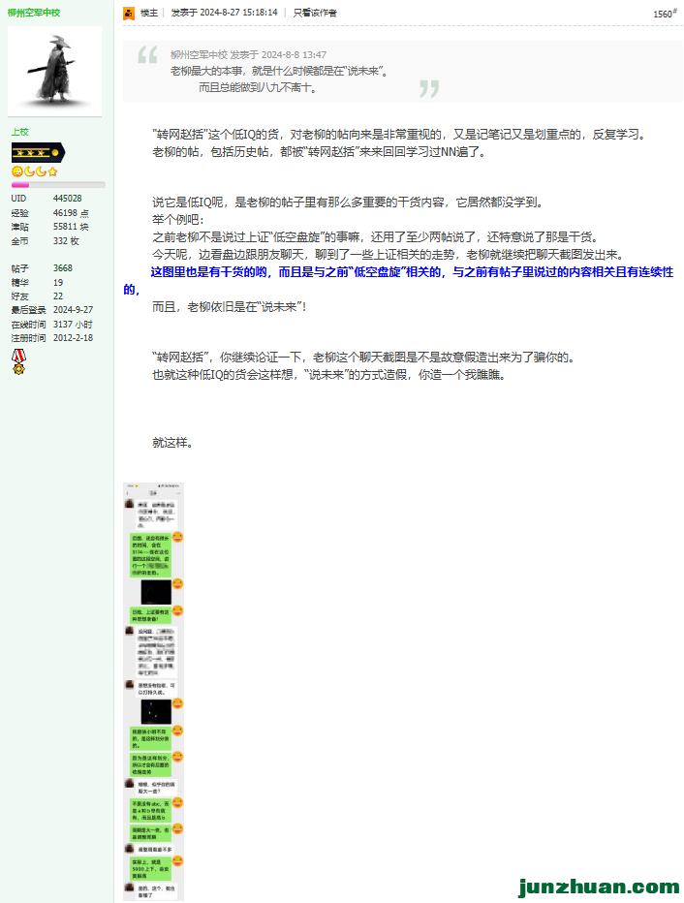Select 只看该作者 to filter by author
Screen dimensions: 684x903
tap(316, 14)
